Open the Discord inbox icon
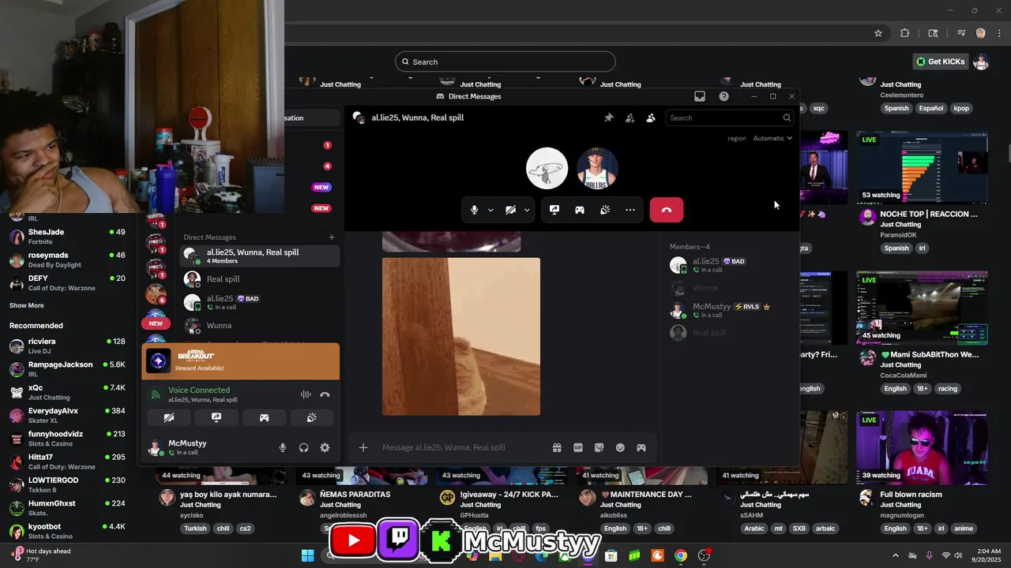Image resolution: width=1011 pixels, height=568 pixels. click(700, 96)
